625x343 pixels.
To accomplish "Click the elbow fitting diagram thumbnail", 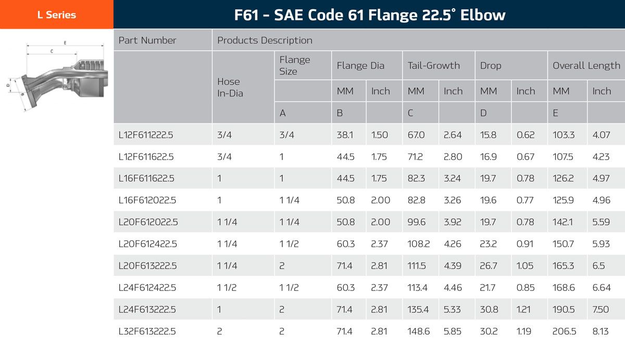I will (56, 77).
